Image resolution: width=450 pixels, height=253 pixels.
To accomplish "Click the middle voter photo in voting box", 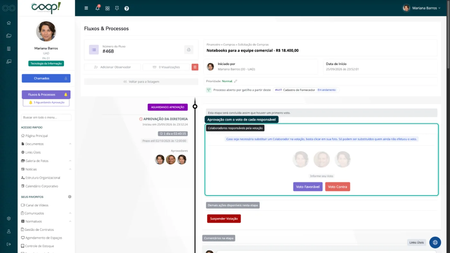I will pyautogui.click(x=321, y=159).
